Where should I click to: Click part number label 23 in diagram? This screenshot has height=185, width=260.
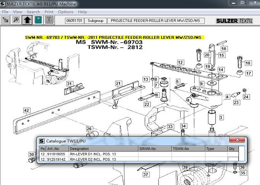point(236,102)
